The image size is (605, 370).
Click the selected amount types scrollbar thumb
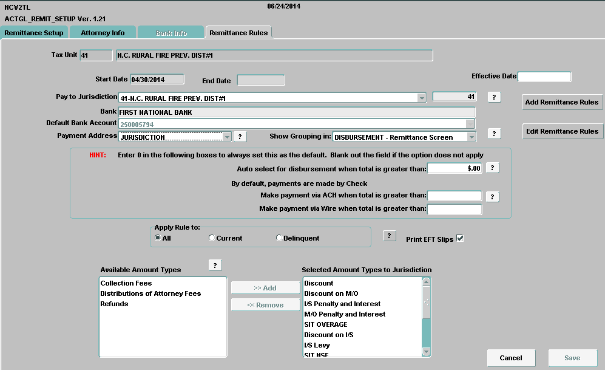[x=427, y=303]
